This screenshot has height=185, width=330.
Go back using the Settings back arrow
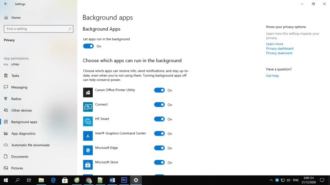[x=5, y=4]
